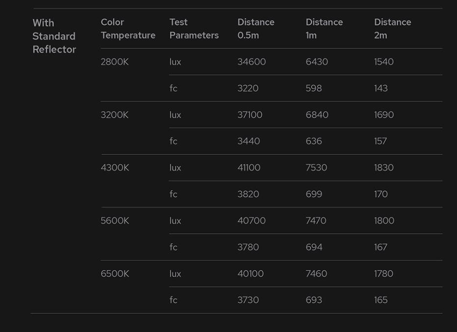Select the 3200K color temperature row label
457x332 pixels.
(x=115, y=115)
